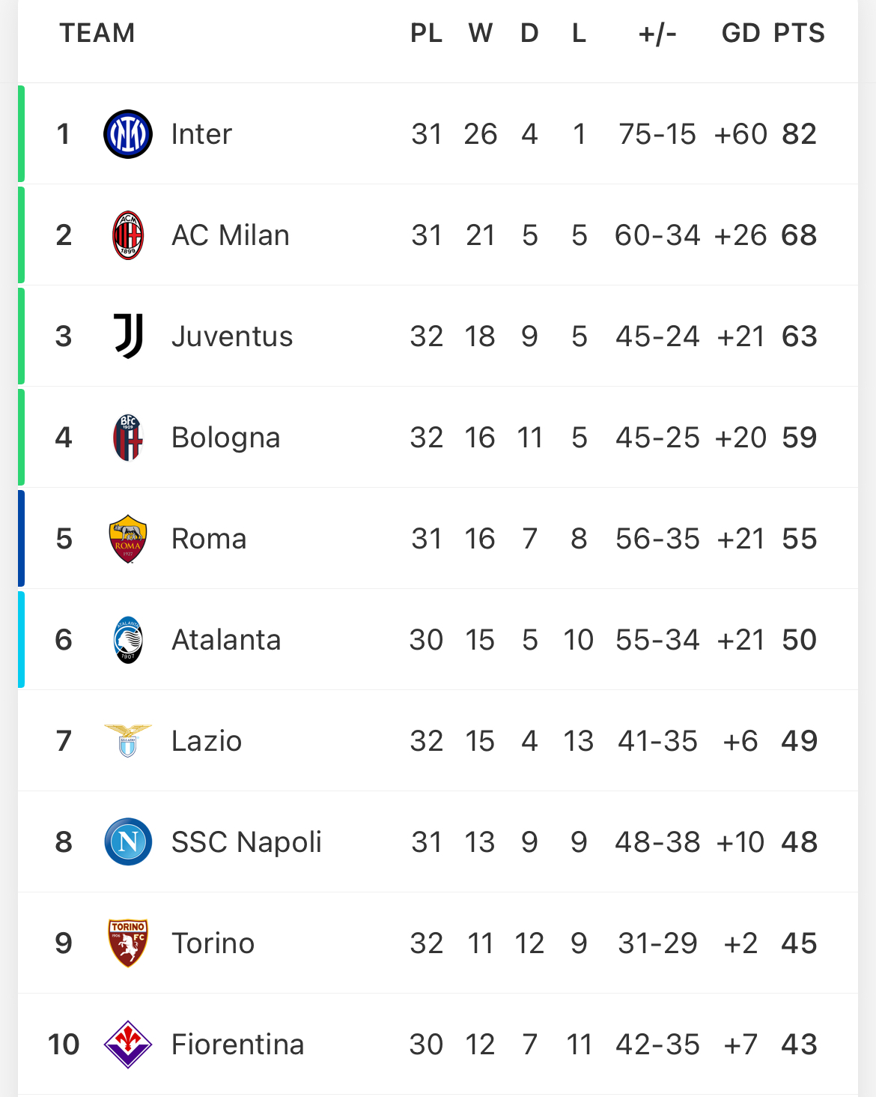
Task: Open the Inter club crest
Action: pyautogui.click(x=128, y=134)
